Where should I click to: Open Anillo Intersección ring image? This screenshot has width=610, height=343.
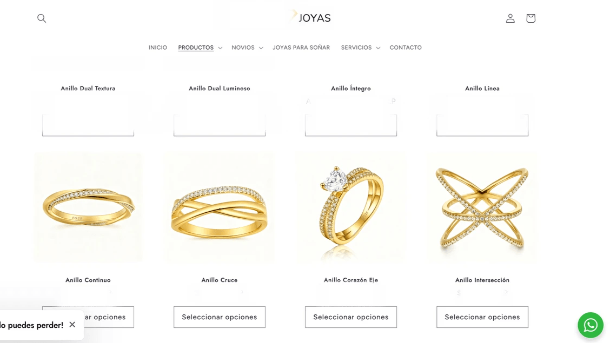482,208
